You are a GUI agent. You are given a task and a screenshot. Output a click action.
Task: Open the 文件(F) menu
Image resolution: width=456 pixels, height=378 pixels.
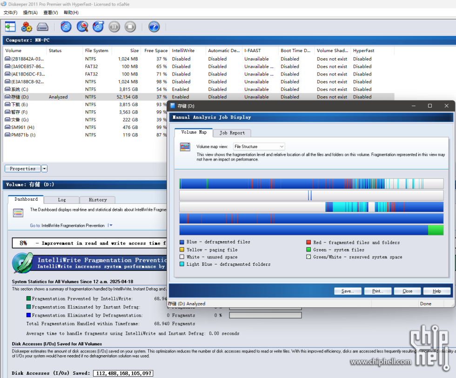(x=10, y=13)
